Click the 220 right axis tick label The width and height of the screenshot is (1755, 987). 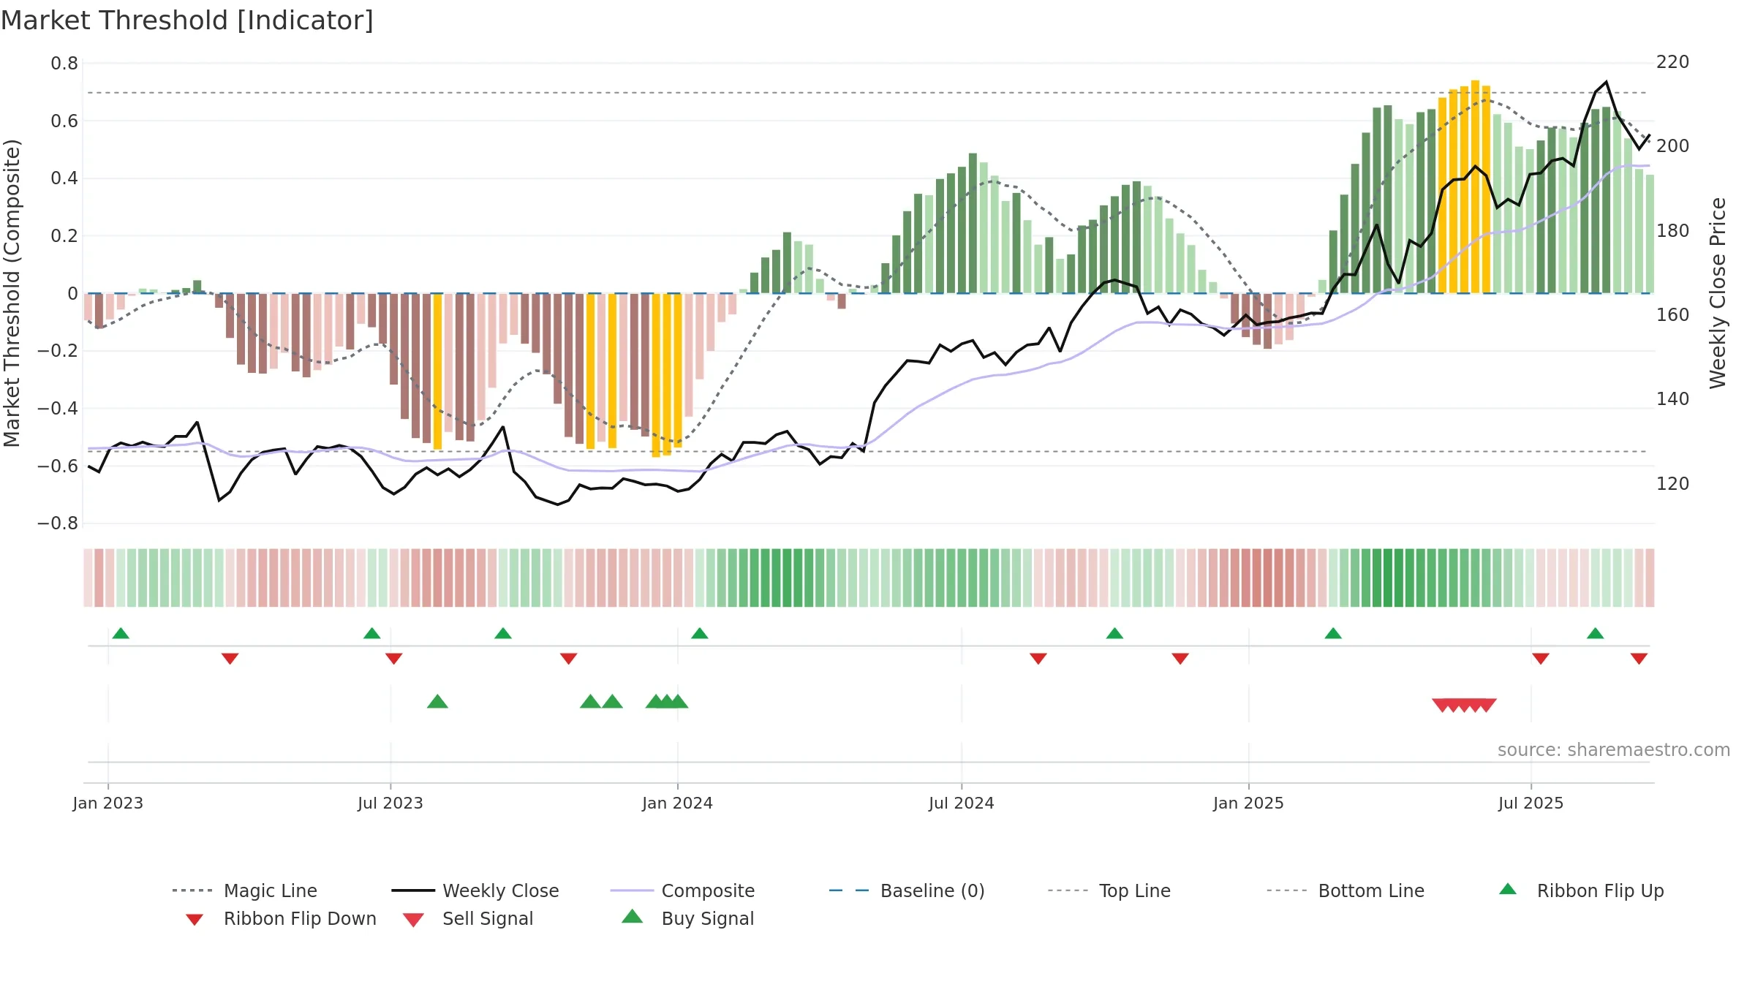[x=1673, y=62]
